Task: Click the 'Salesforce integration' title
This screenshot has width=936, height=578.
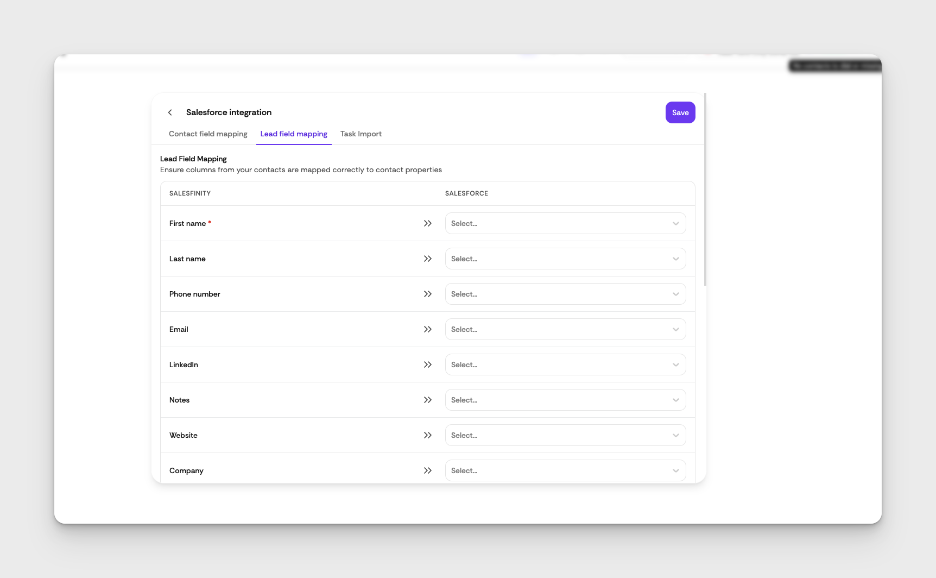Action: pyautogui.click(x=229, y=112)
